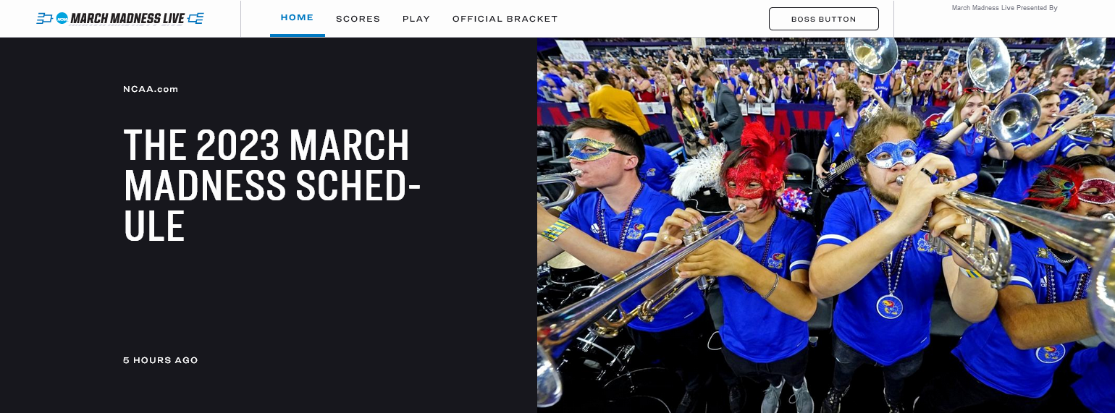Click the Jayhawk medallion on the bead necklace

tap(889, 306)
